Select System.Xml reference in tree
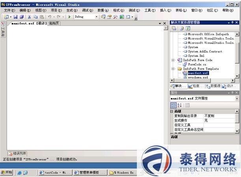This screenshot has height=177, width=241. tap(196, 56)
